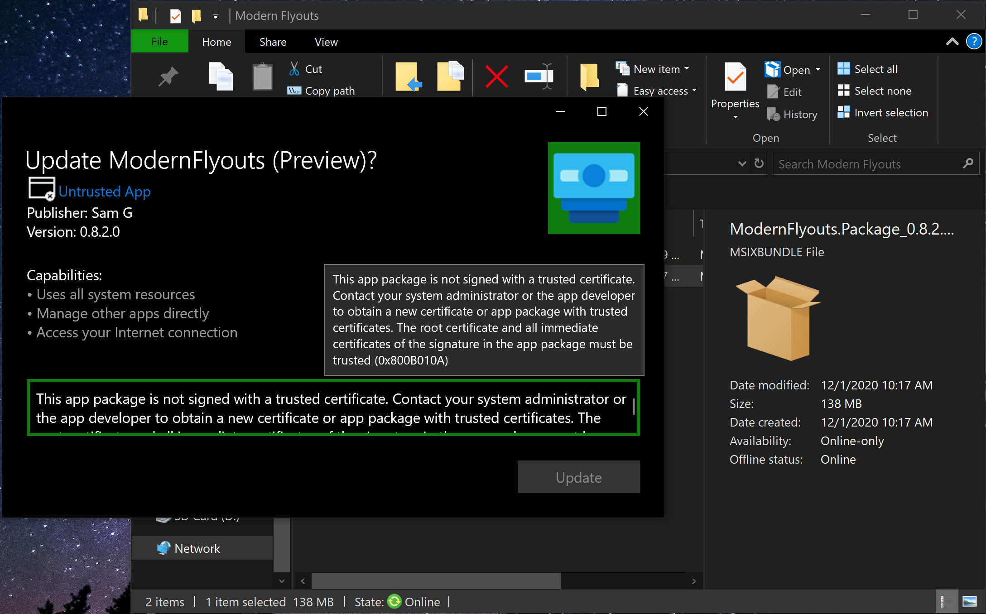Click Invert selection in the ribbon
The height and width of the screenshot is (614, 986).
pyautogui.click(x=883, y=112)
